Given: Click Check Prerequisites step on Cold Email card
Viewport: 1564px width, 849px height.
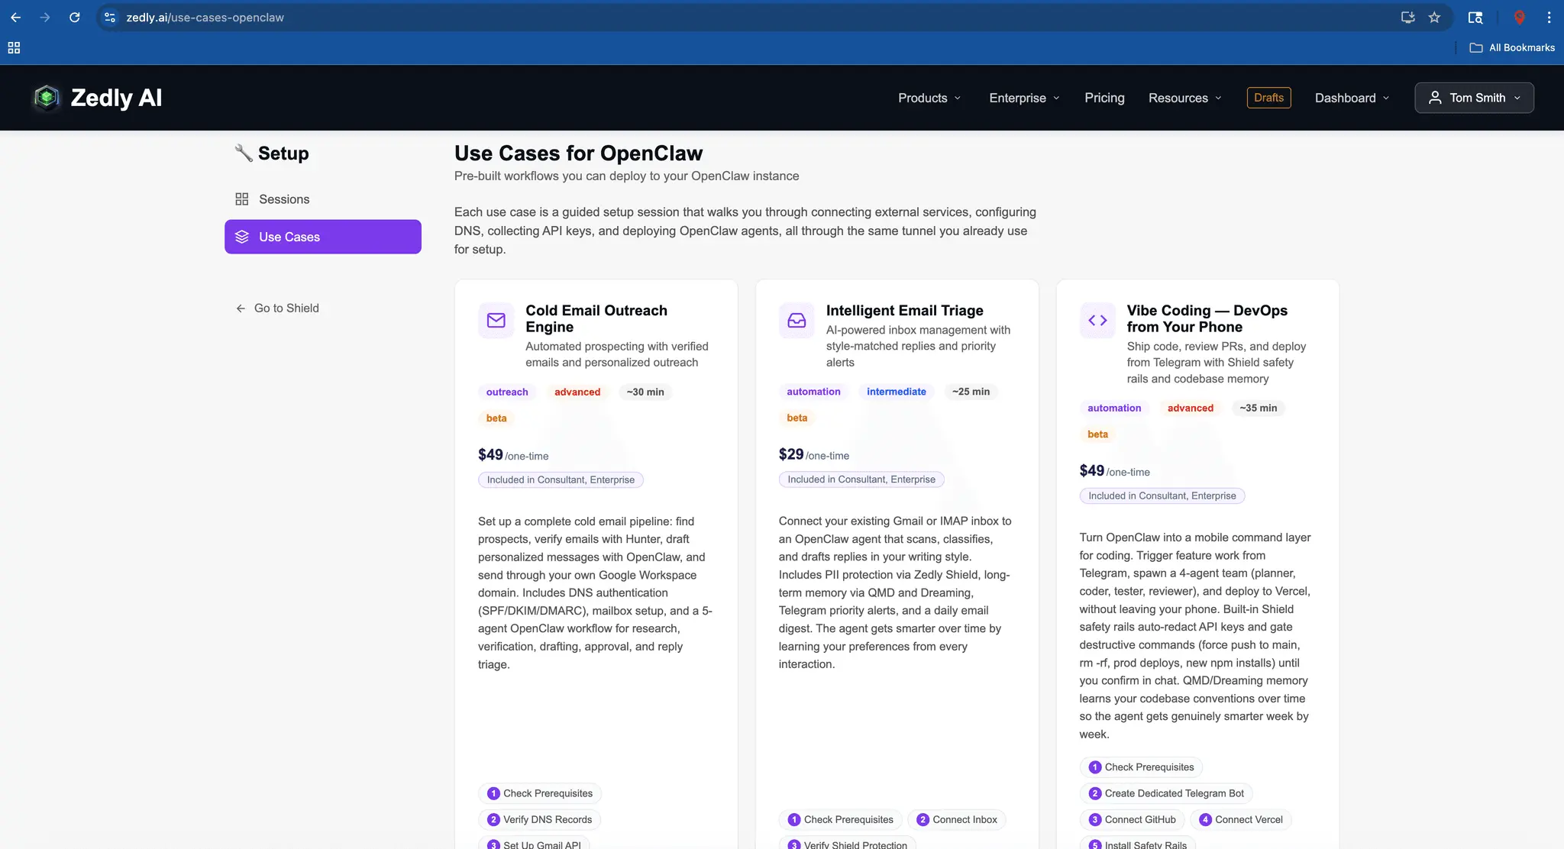Looking at the screenshot, I should coord(540,793).
